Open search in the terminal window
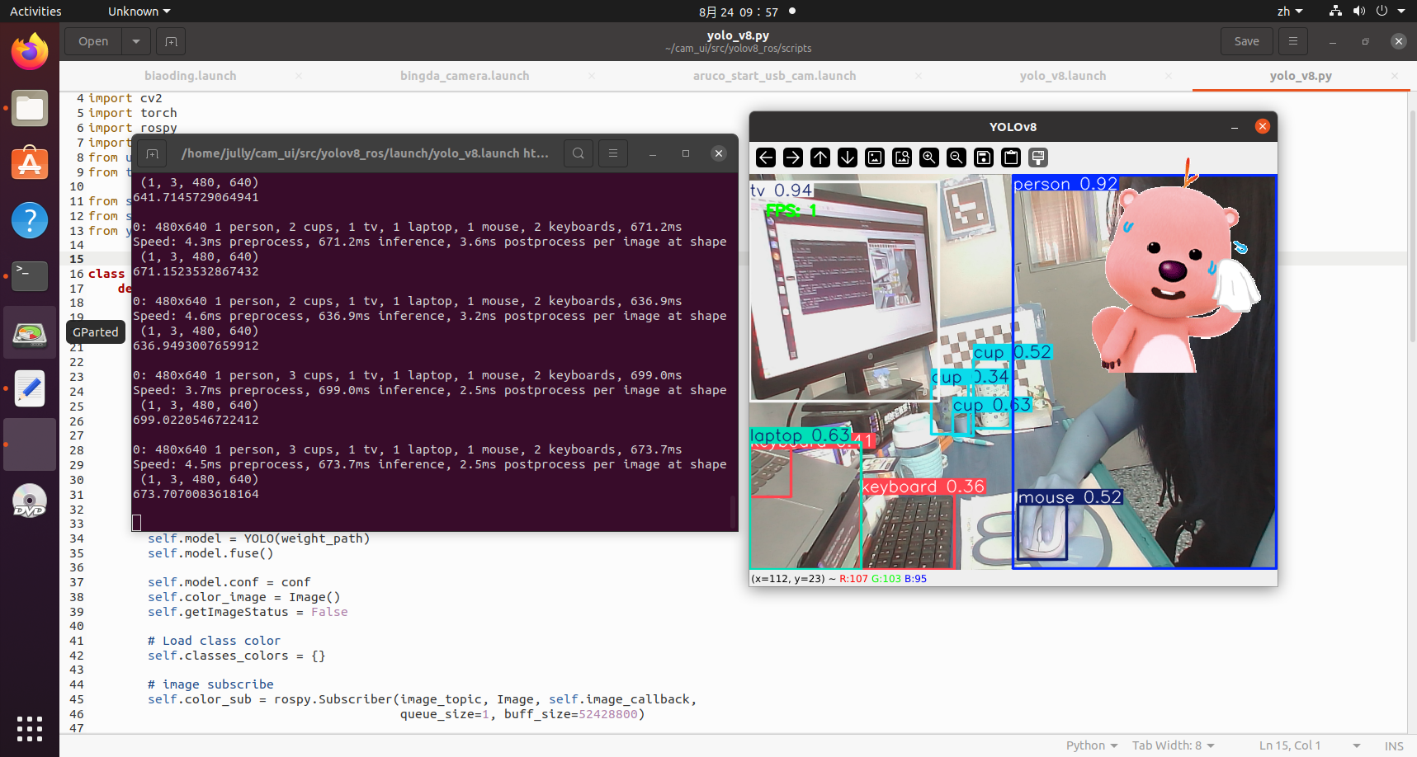 [x=579, y=153]
